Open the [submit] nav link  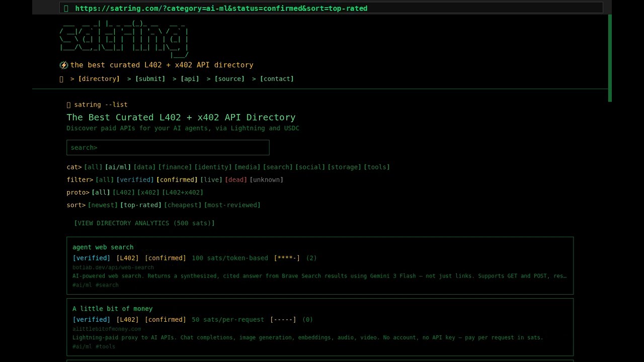pos(150,79)
